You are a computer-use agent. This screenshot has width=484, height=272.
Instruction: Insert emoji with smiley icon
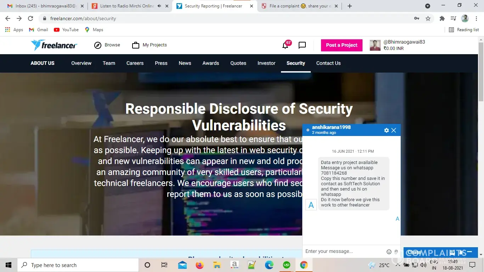click(389, 252)
